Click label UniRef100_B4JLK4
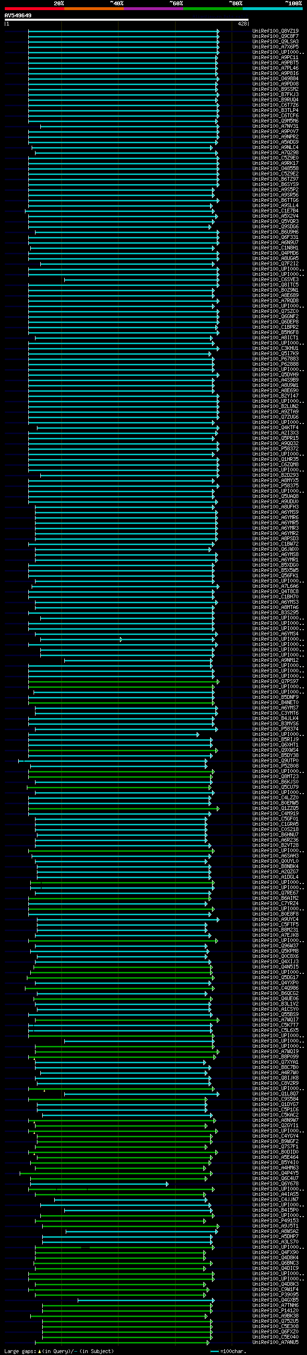Image resolution: width=307 pixels, height=1355 pixels. point(275,719)
